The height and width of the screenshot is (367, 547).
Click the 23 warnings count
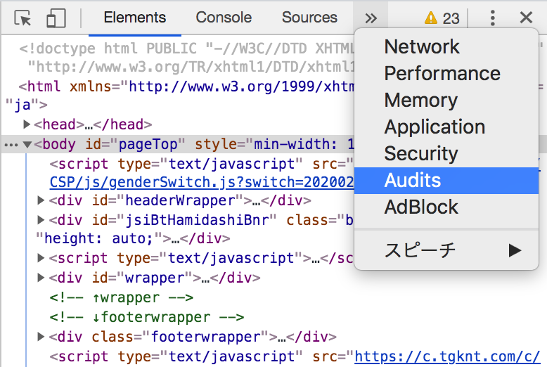point(451,18)
